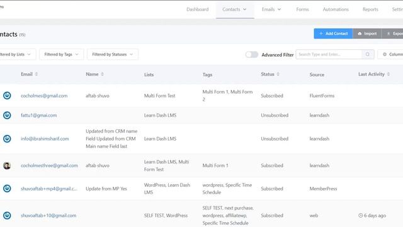The height and width of the screenshot is (227, 403).
Task: Click the avatar icon for shuvoaftab+10@gmail.com
Action: [7, 216]
